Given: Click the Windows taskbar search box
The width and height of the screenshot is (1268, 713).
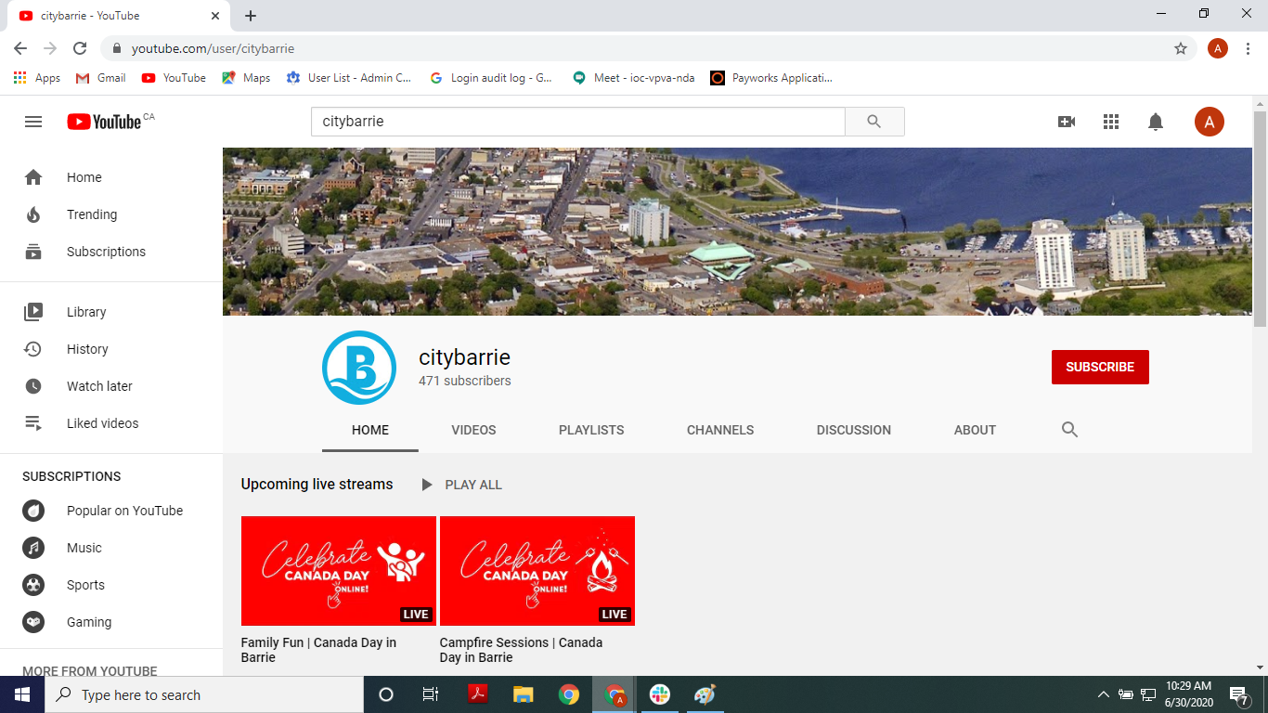Looking at the screenshot, I should 204,694.
